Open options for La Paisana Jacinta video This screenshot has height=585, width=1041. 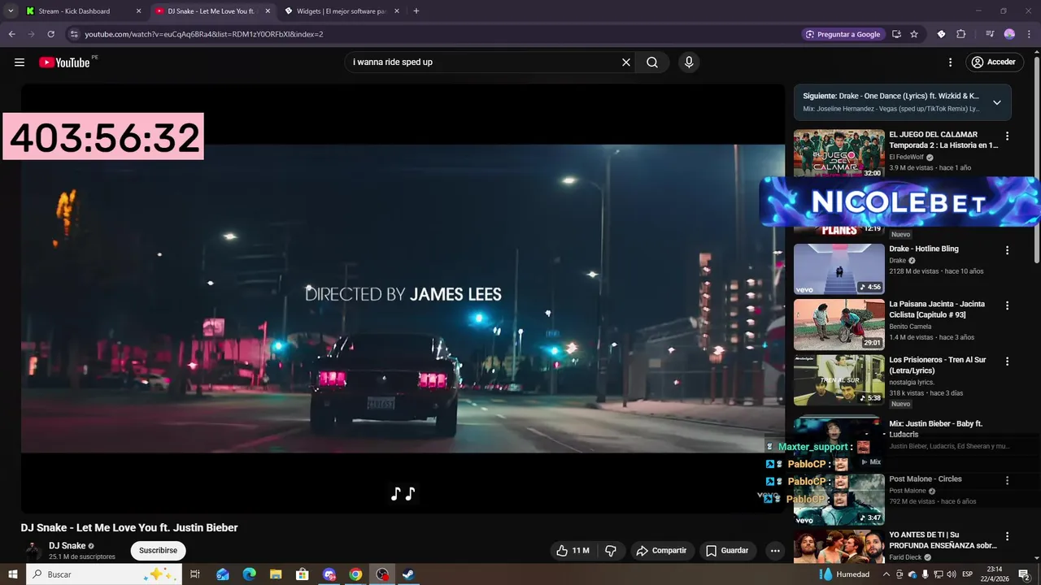tap(1007, 305)
